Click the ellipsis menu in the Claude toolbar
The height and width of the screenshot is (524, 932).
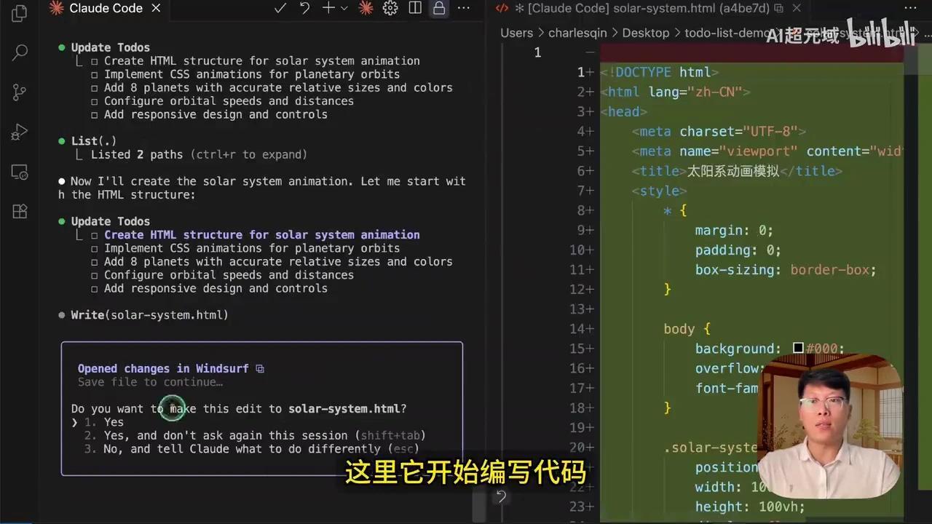pyautogui.click(x=464, y=7)
